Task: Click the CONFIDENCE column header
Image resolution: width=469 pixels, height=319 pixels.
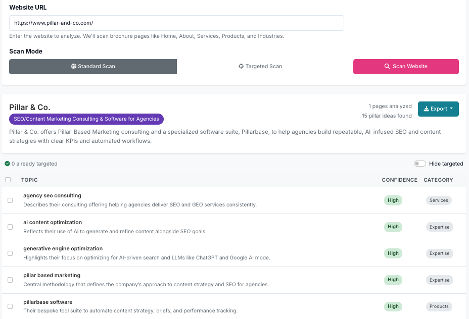Action: 399,180
